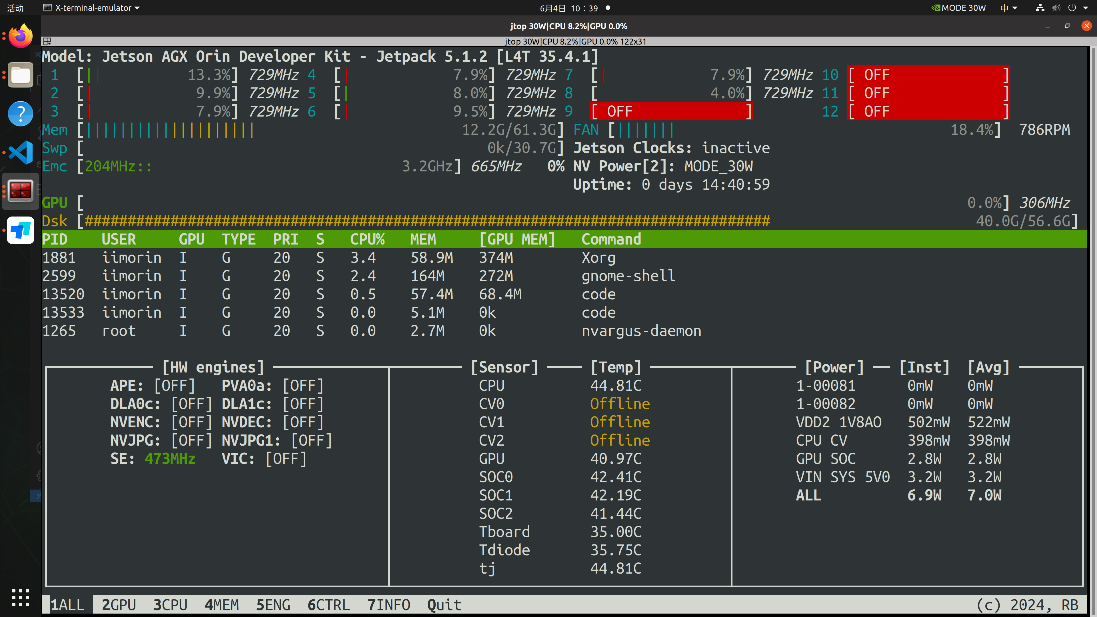Click Quit in the jtop footer
Screen dimensions: 1097x617
point(444,605)
